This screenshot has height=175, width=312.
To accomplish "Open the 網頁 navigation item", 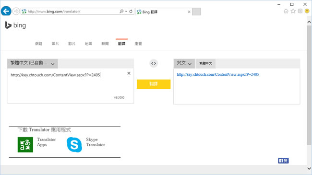I will pyautogui.click(x=38, y=44).
